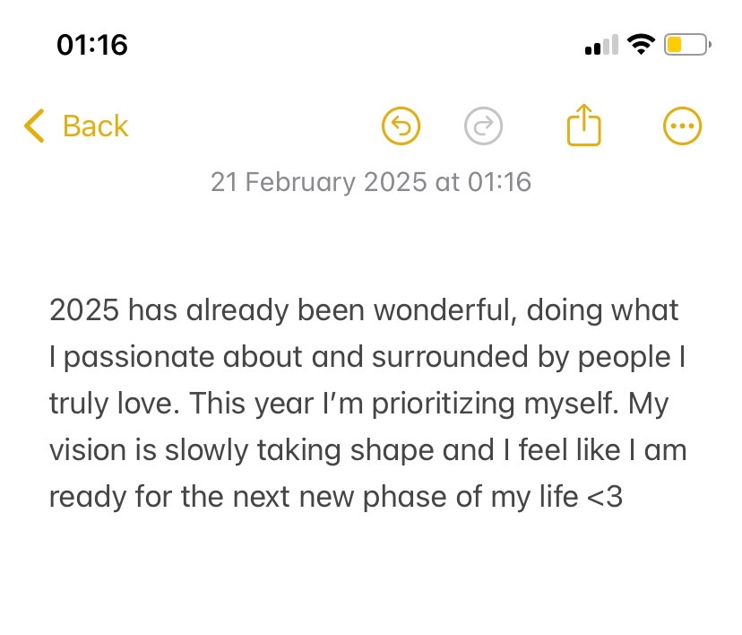The height and width of the screenshot is (635, 742).
Task: Tap the cellular signal bars
Action: coord(601,45)
